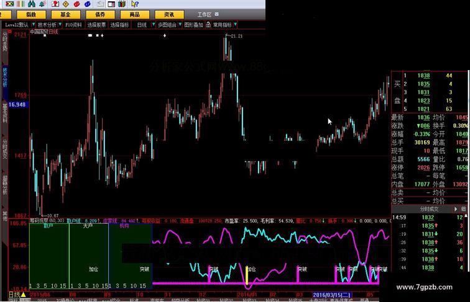The image size is (470, 302).
Task: Click buy level 5 price 1821
Action: (x=423, y=109)
